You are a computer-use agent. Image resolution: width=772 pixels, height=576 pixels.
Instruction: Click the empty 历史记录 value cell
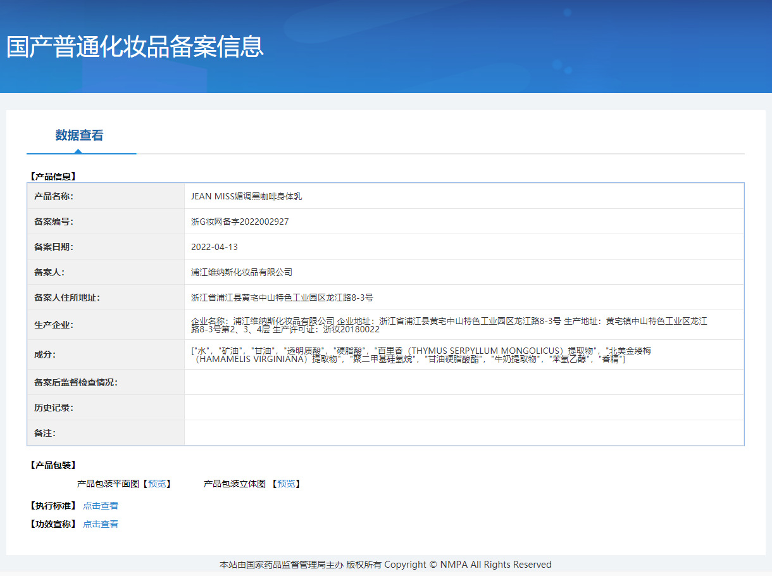tap(463, 408)
